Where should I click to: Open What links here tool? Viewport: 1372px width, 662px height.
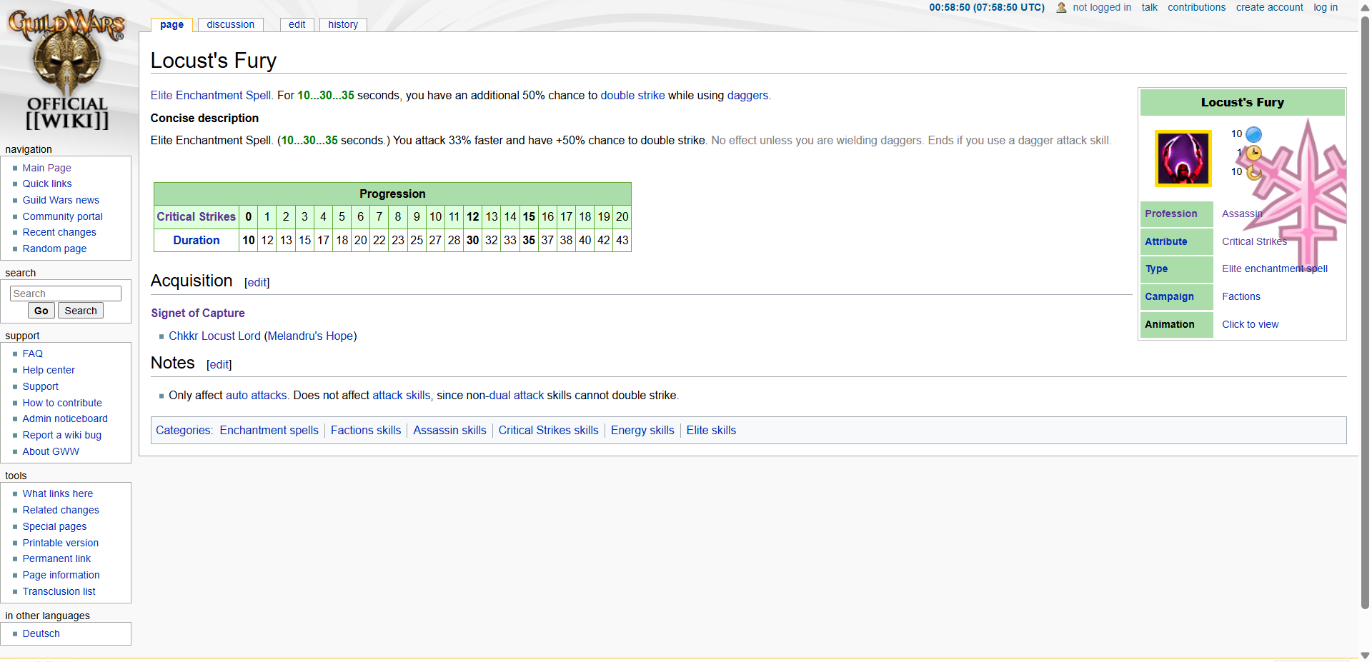pyautogui.click(x=58, y=493)
